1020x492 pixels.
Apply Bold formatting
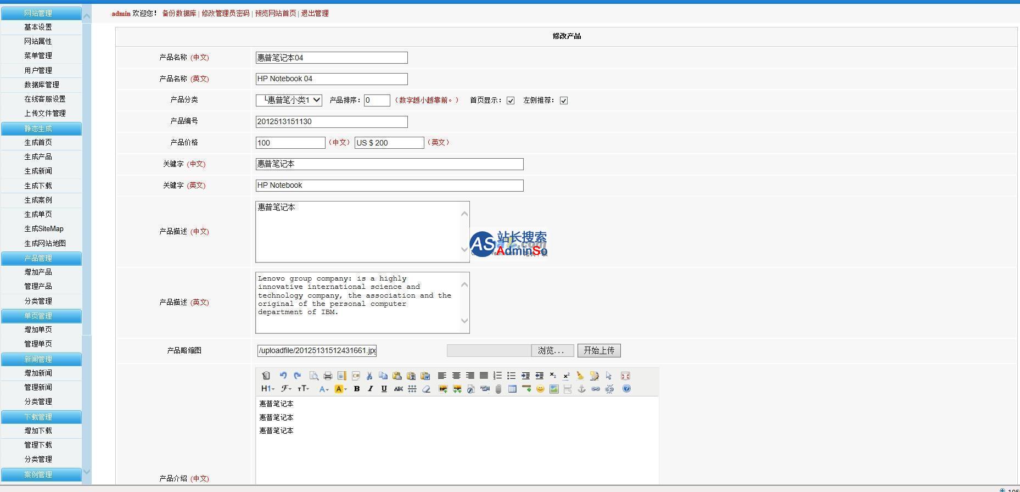357,389
